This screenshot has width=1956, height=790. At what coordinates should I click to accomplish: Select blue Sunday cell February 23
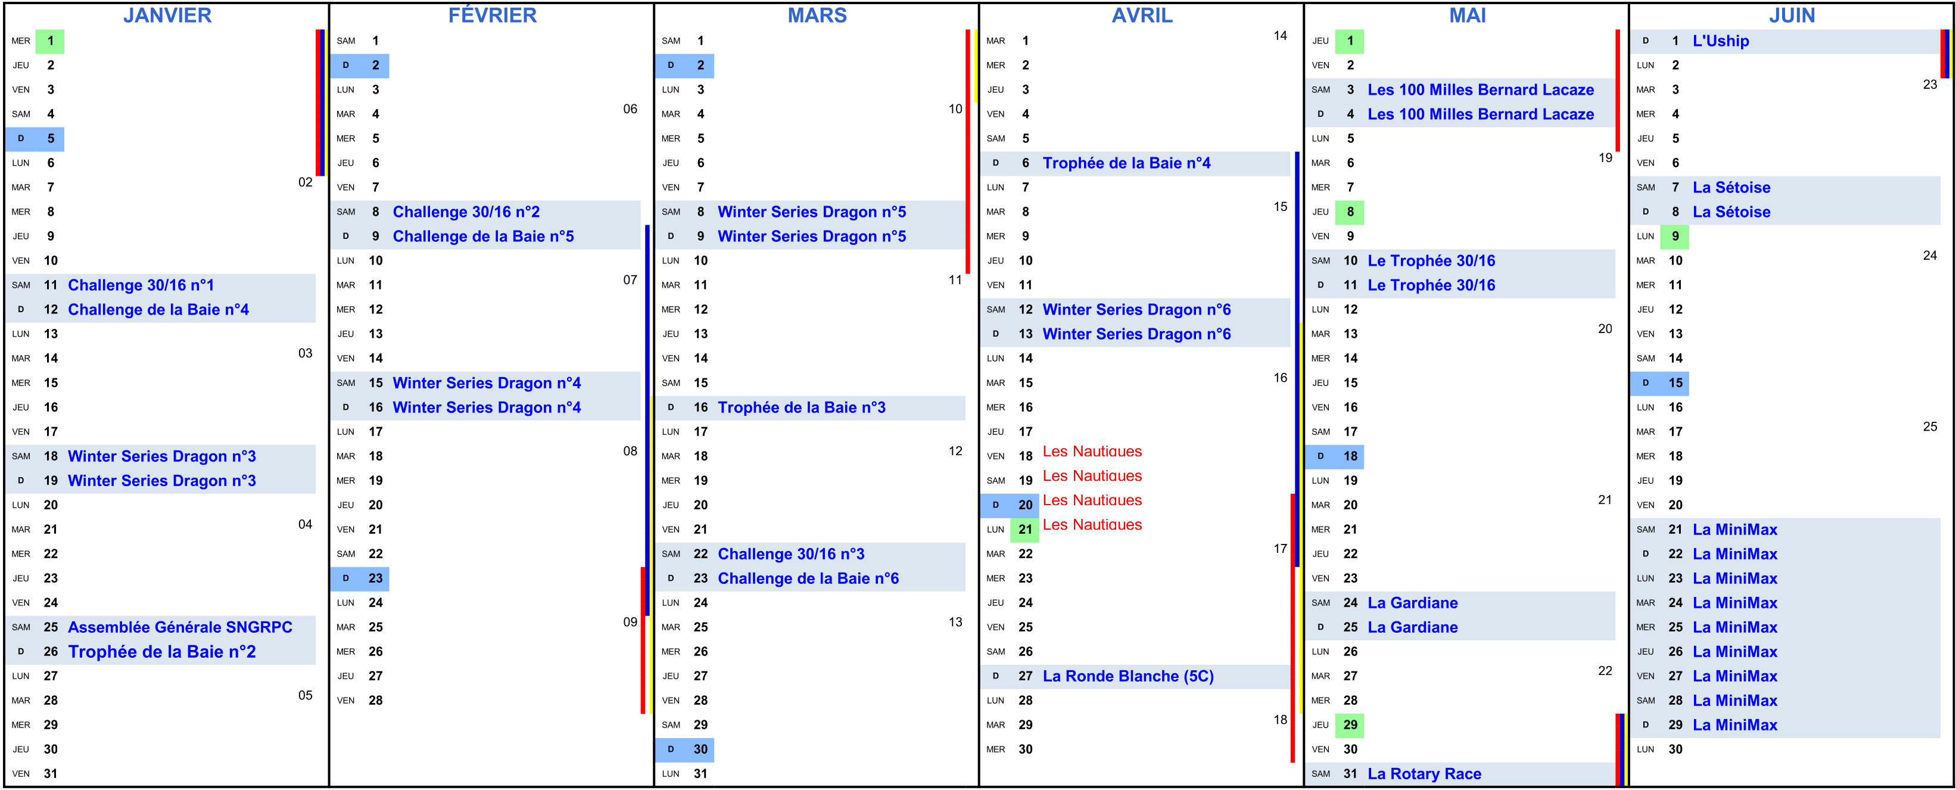[360, 579]
